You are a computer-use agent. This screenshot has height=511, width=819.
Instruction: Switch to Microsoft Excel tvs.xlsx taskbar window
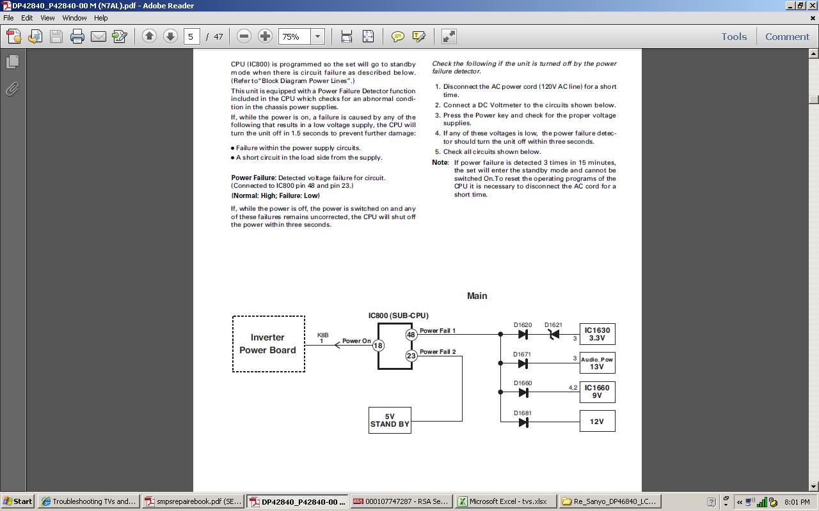click(504, 501)
